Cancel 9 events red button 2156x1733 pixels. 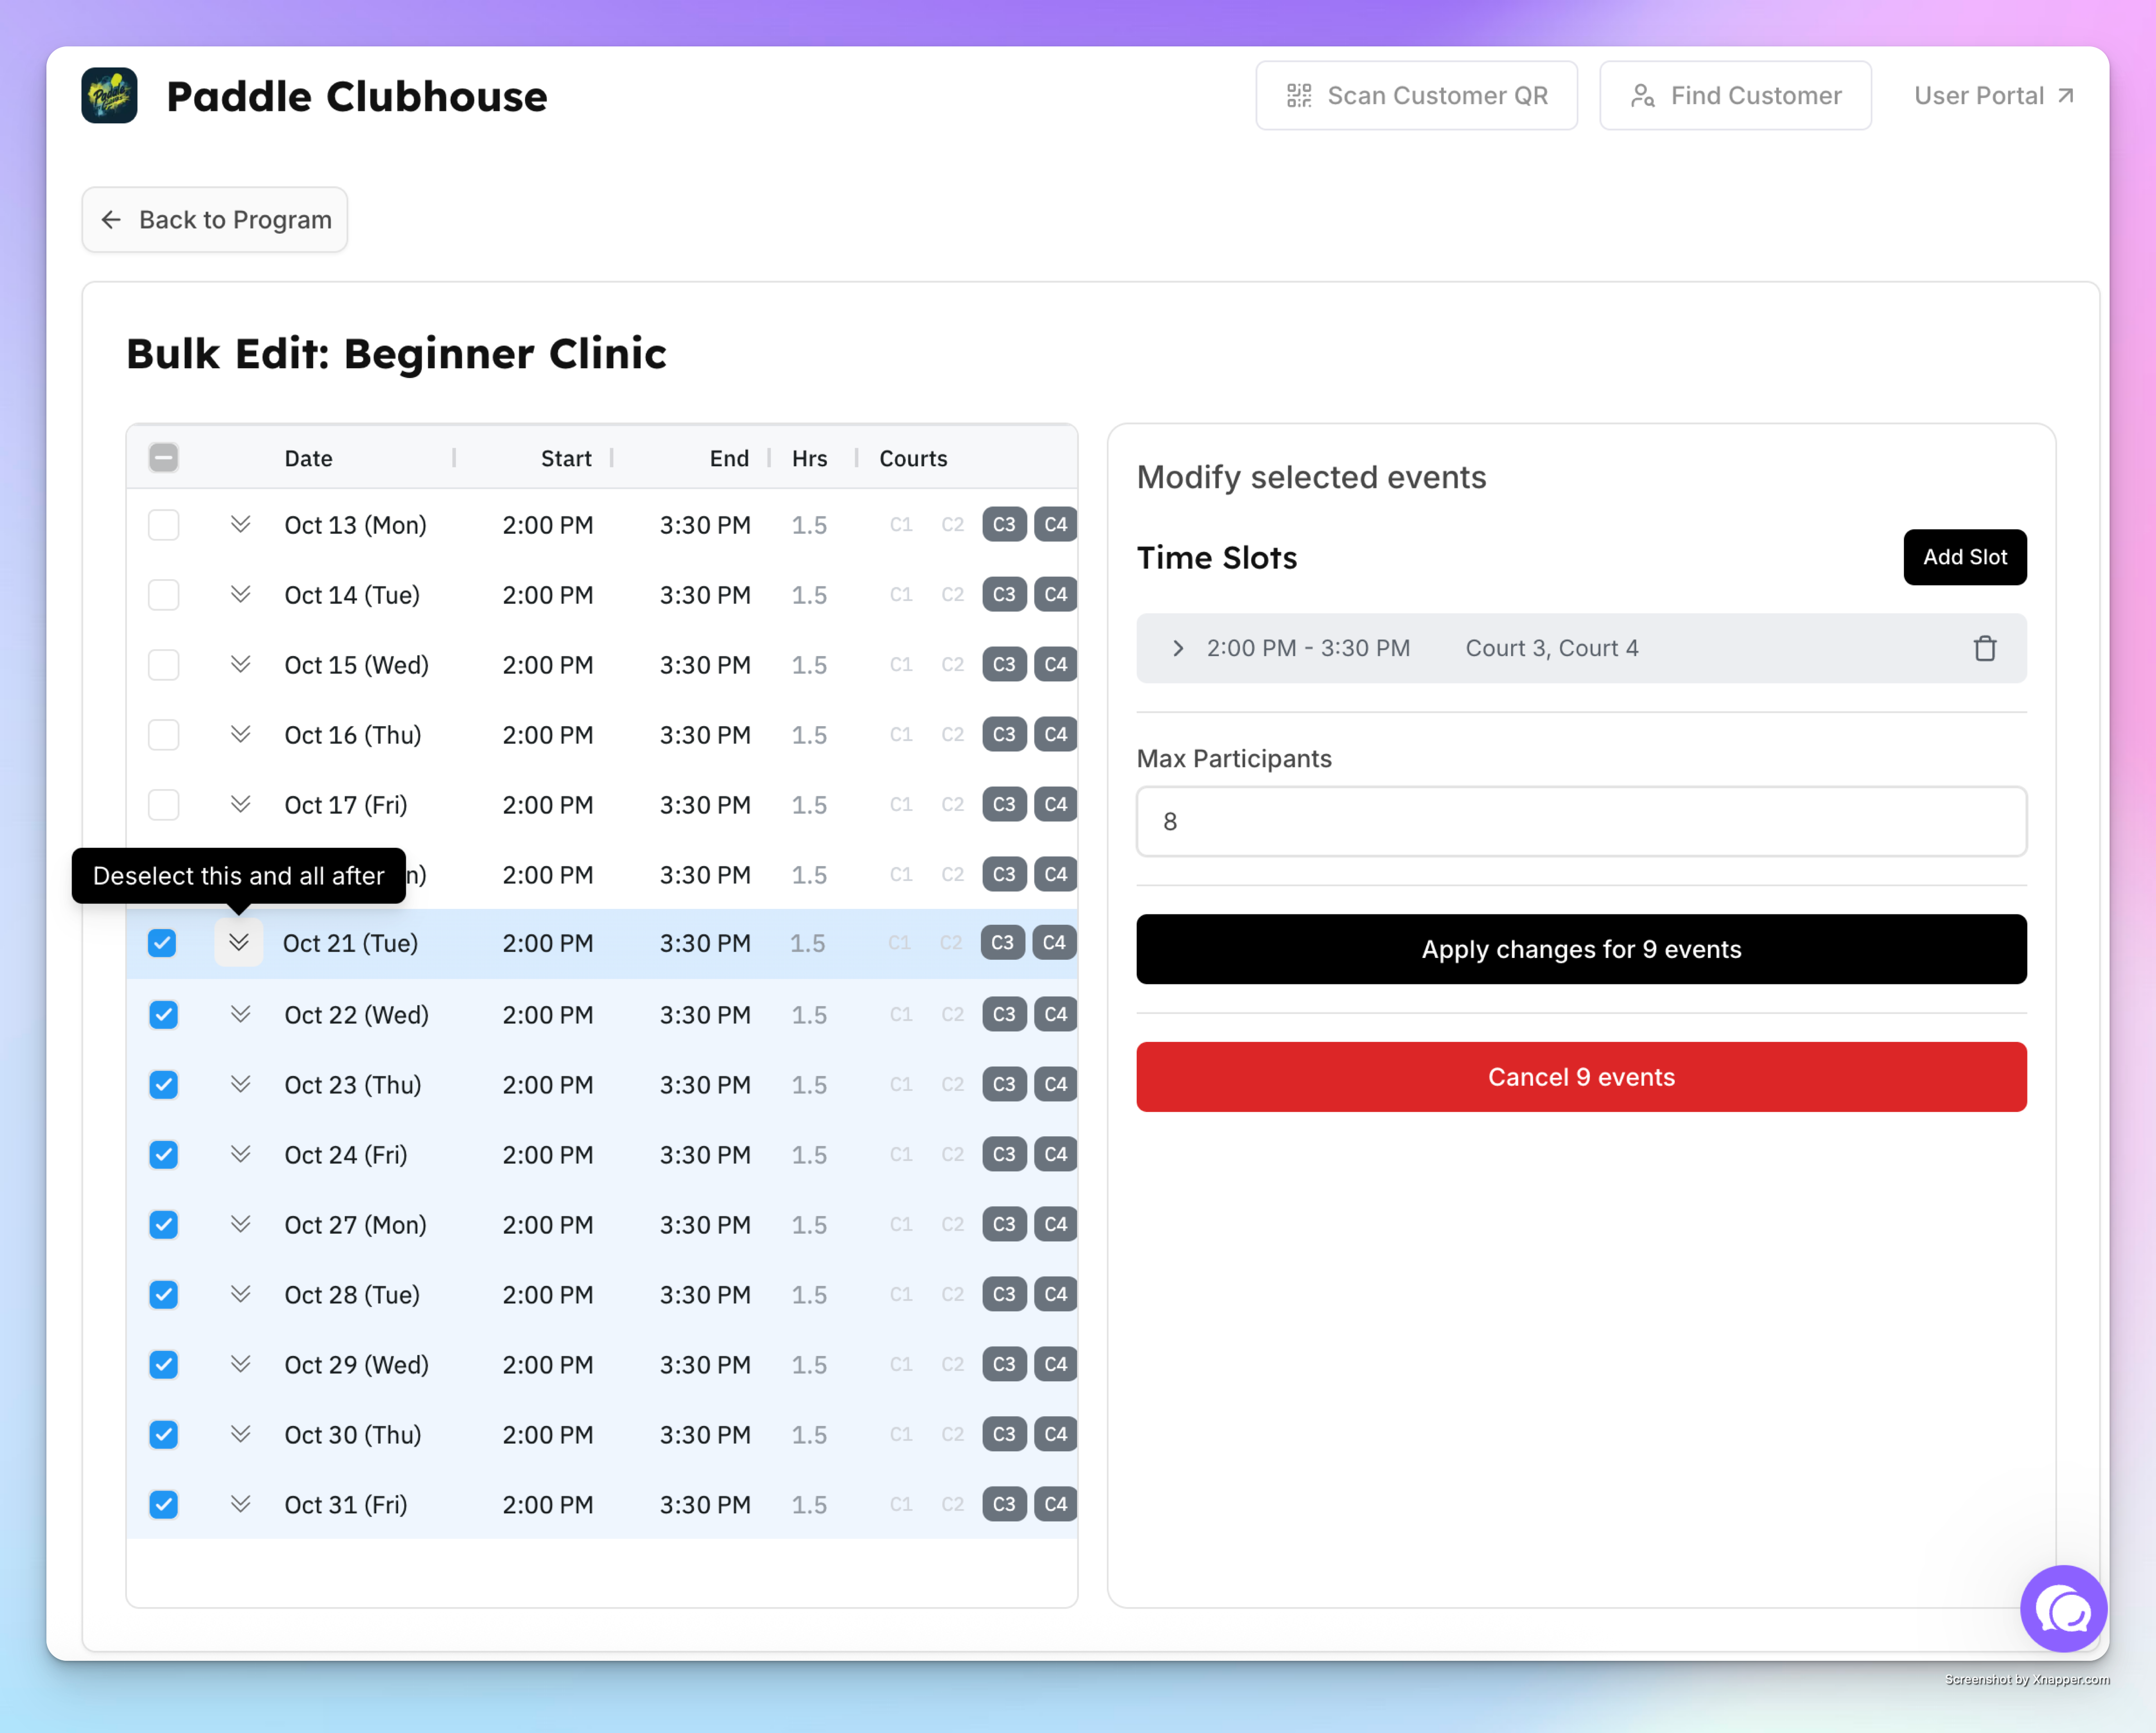click(1581, 1077)
